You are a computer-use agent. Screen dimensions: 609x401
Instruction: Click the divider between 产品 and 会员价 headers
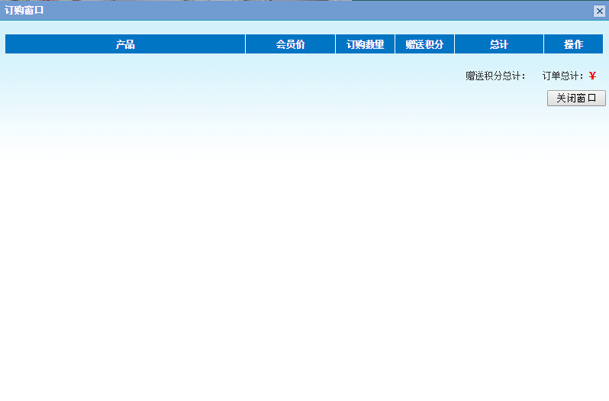tap(245, 44)
